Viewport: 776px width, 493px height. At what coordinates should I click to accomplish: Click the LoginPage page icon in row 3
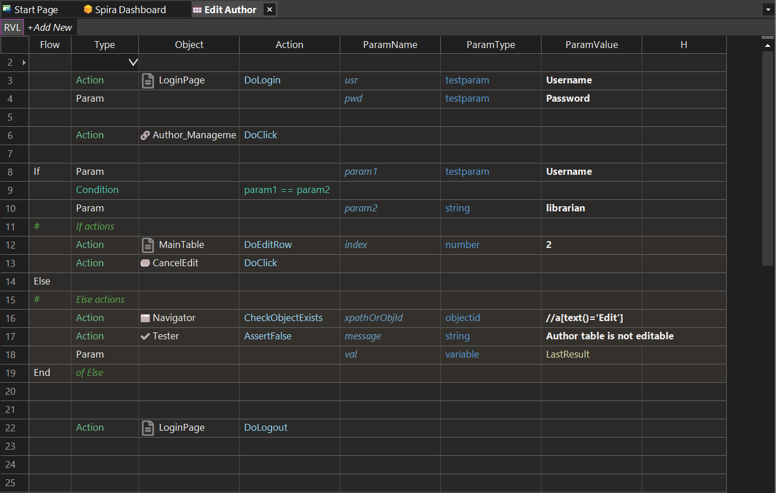point(148,81)
